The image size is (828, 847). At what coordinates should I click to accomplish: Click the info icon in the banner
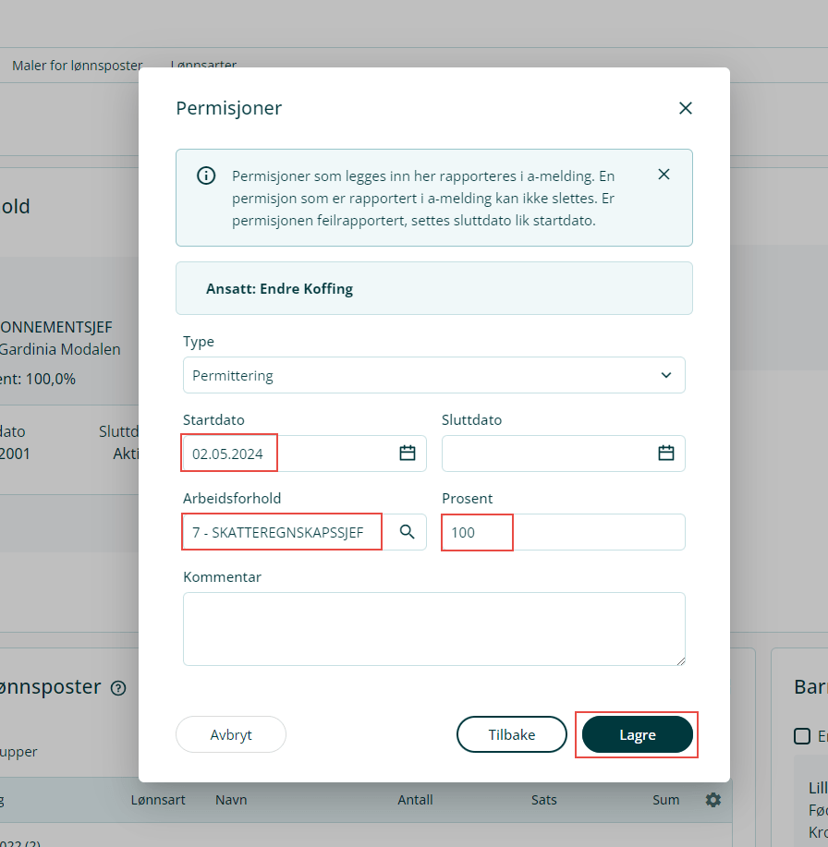(206, 175)
